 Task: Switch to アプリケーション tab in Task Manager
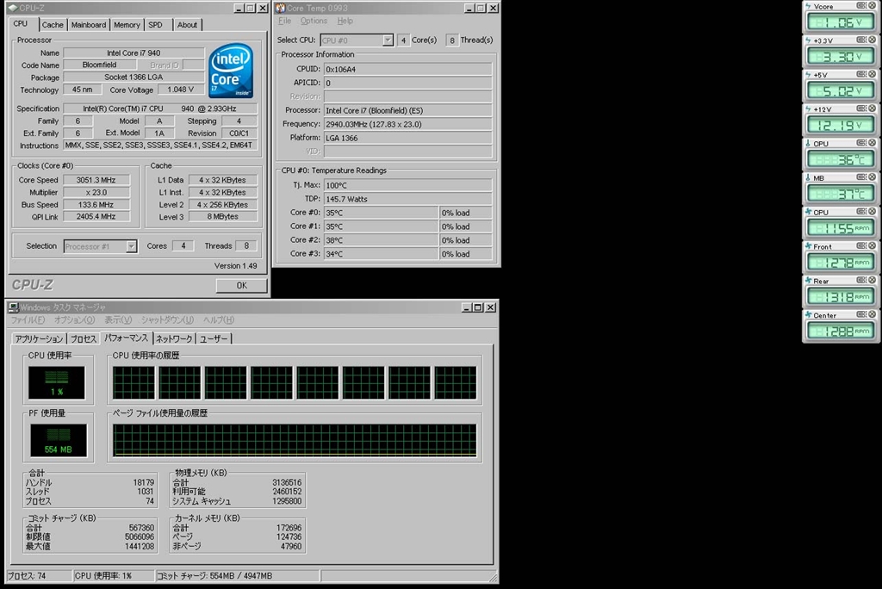[x=39, y=338]
